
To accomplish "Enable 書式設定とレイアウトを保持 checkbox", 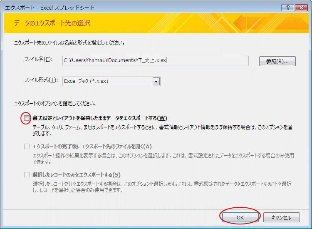I will (27, 118).
